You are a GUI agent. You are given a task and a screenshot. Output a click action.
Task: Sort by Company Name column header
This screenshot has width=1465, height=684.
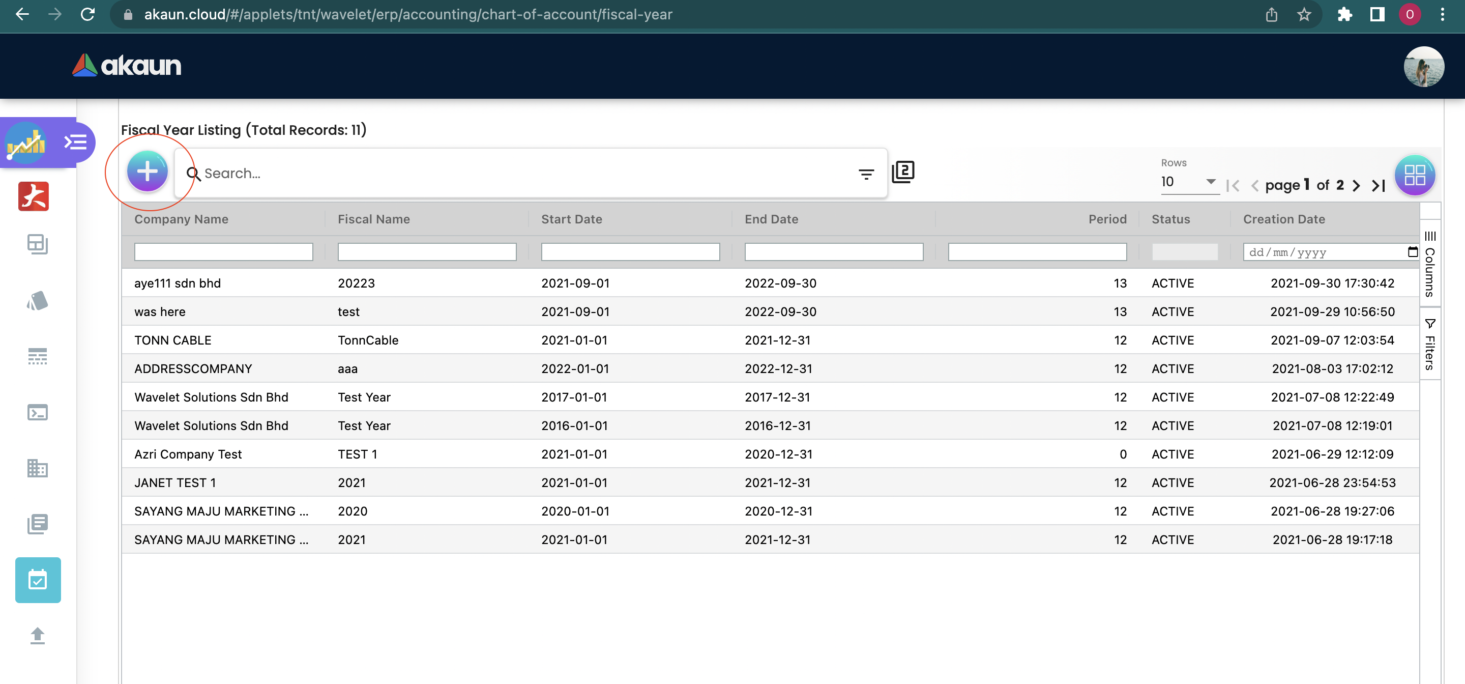click(x=182, y=219)
